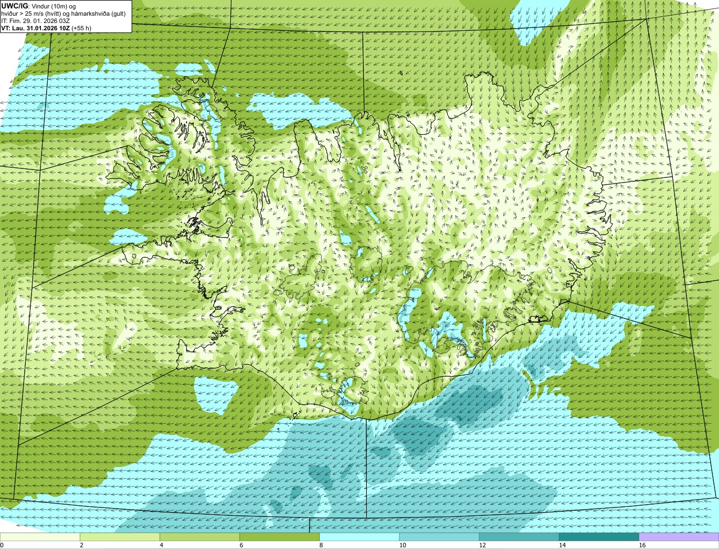The height and width of the screenshot is (549, 719).
Task: Click the legend scale label "8"
Action: 321,545
